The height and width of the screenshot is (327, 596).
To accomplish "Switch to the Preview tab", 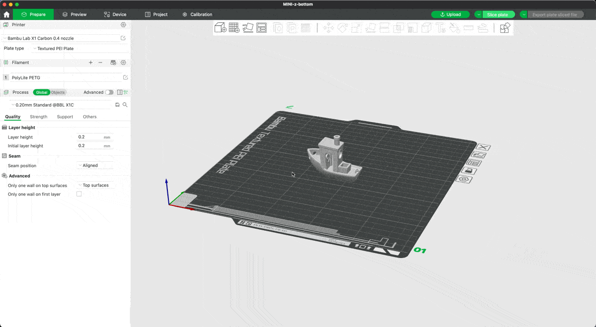I will tap(74, 14).
